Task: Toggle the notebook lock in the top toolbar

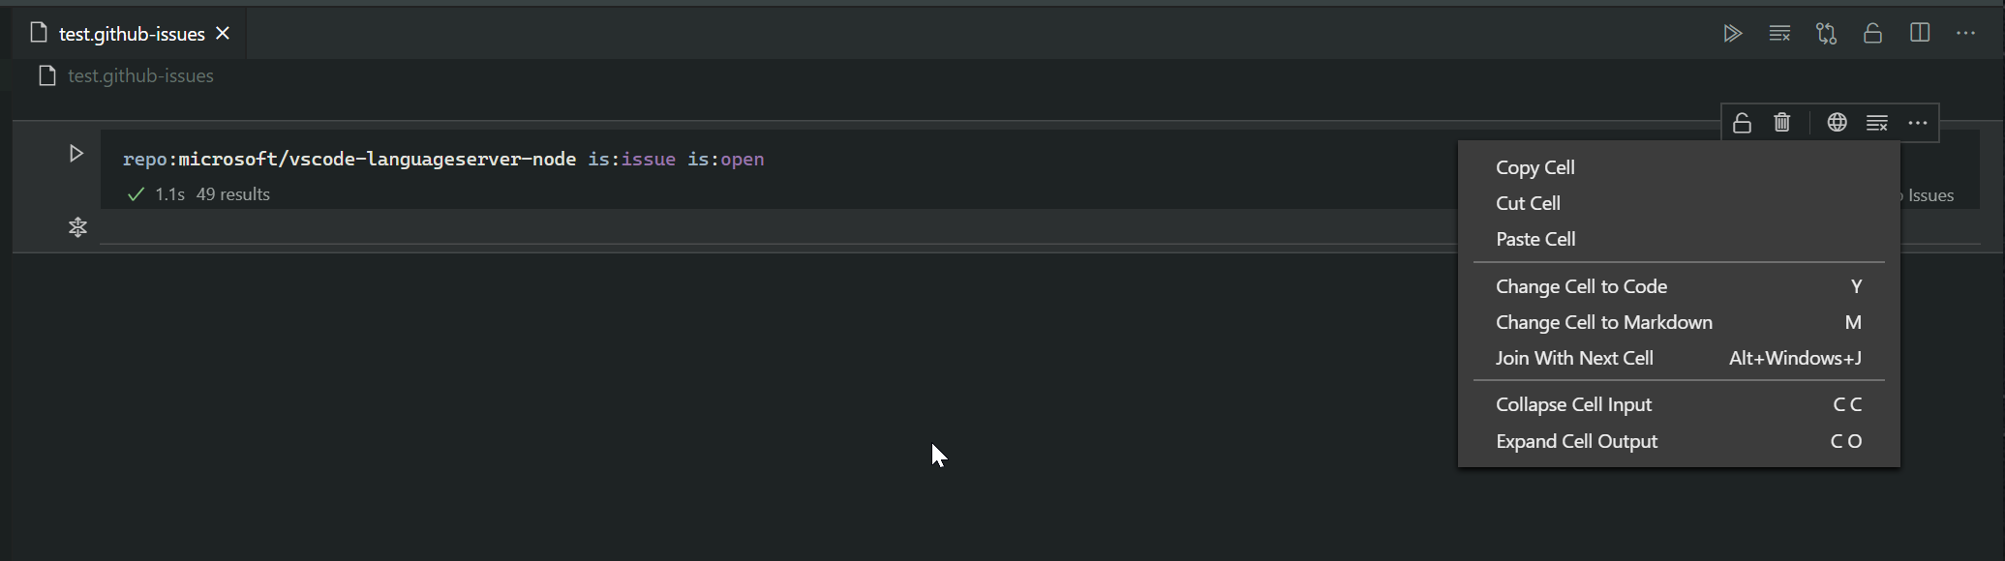Action: tap(1872, 33)
